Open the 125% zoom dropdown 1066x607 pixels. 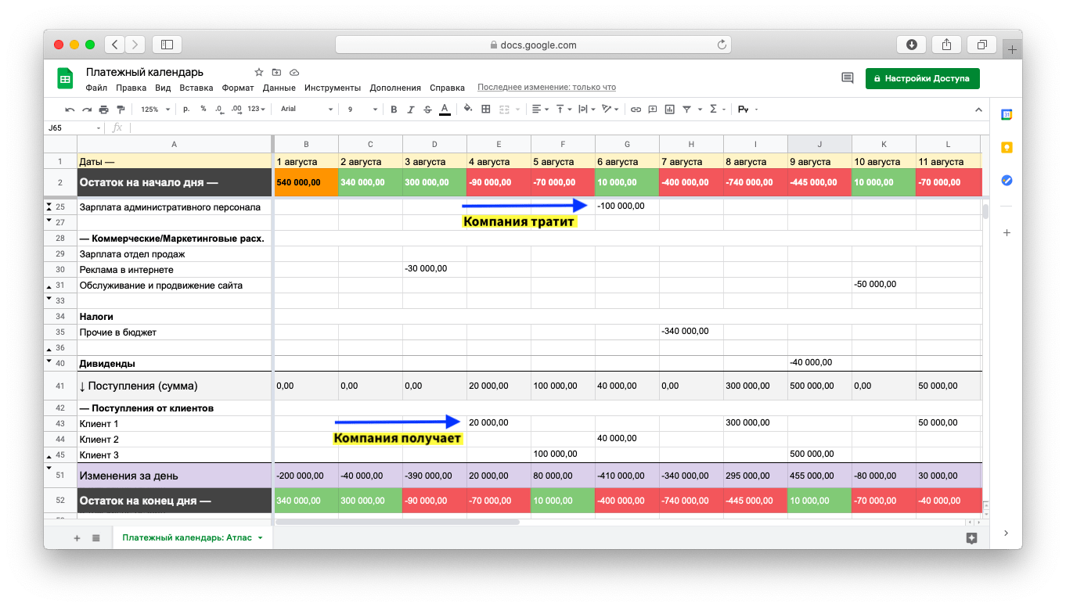[x=155, y=110]
